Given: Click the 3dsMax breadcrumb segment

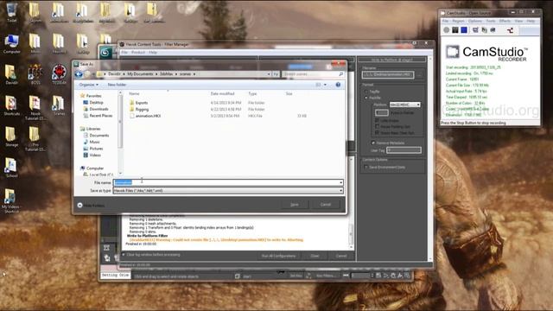Looking at the screenshot, I should pyautogui.click(x=166, y=74).
